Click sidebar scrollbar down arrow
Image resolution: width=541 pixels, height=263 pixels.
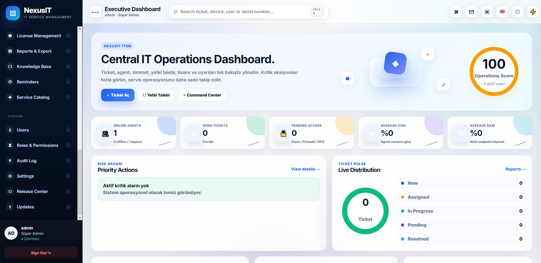point(80,218)
